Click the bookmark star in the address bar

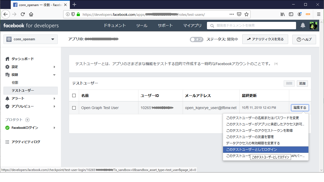(246, 14)
